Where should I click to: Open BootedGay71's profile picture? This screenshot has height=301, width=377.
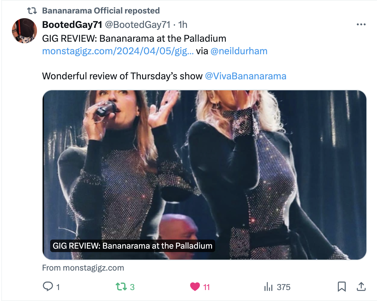24,31
